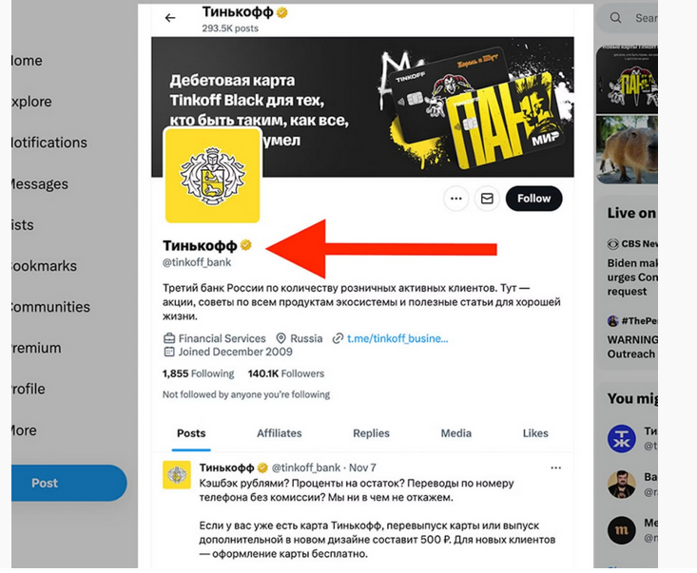
Task: Open the three-dot more options button beside Follow
Action: click(456, 199)
